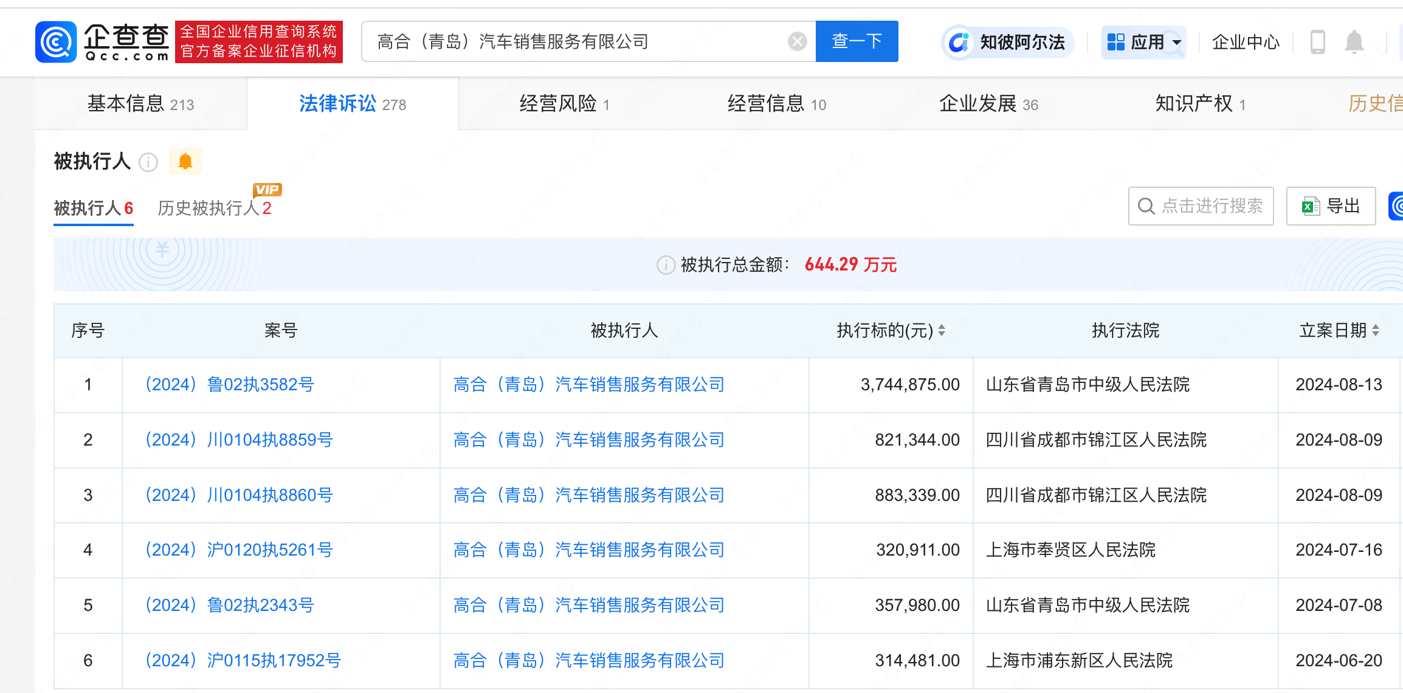Screen dimensions: 1403x693
Task: Switch to 经营风险 tab
Action: pos(564,104)
